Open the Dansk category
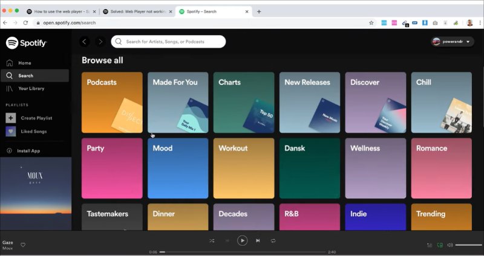Screen dimensions: 484x256 tap(310, 168)
